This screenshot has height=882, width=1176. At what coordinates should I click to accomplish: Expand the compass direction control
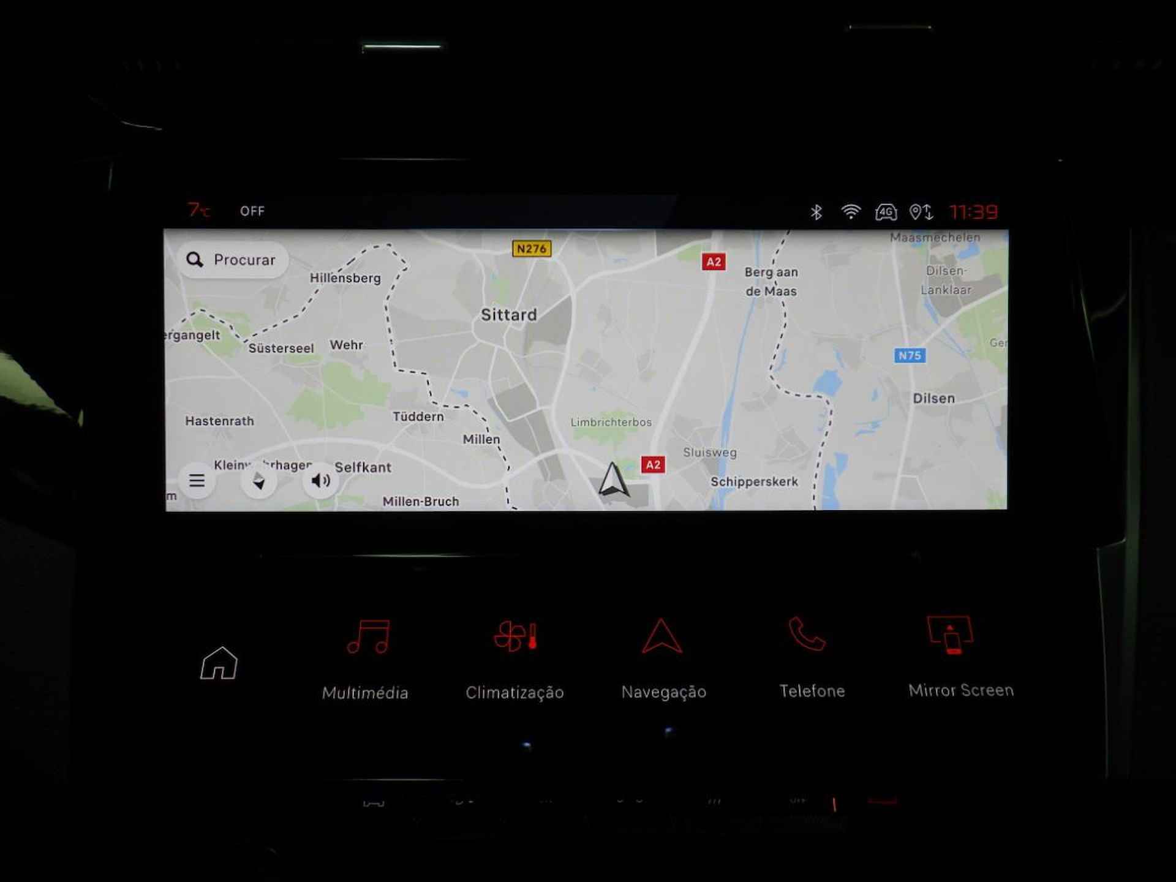tap(259, 479)
